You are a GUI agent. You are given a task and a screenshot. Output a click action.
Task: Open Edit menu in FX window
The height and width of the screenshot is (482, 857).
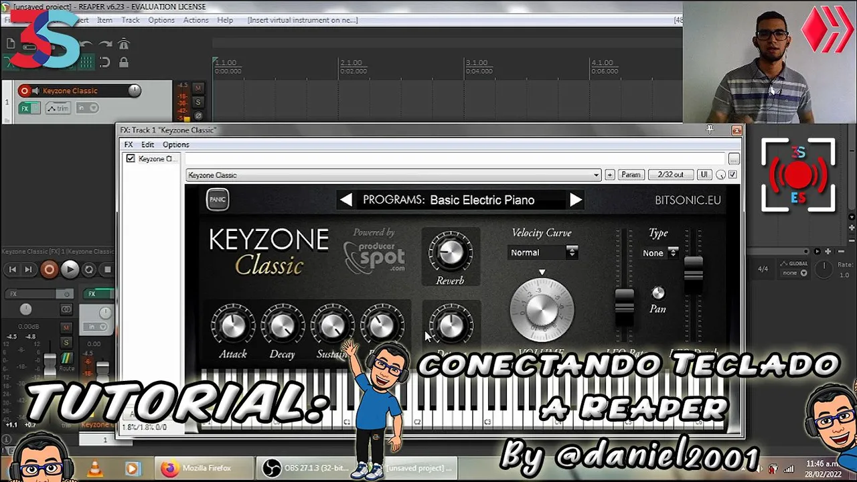[147, 145]
